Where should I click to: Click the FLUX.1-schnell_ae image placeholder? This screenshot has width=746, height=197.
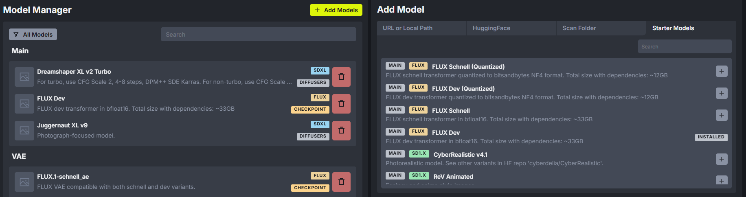(24, 182)
